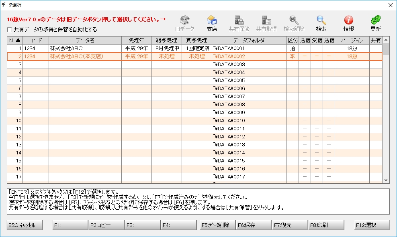Click the 未処理 cell under 賞与処理
Screen dimensions: 397x237
click(x=197, y=57)
